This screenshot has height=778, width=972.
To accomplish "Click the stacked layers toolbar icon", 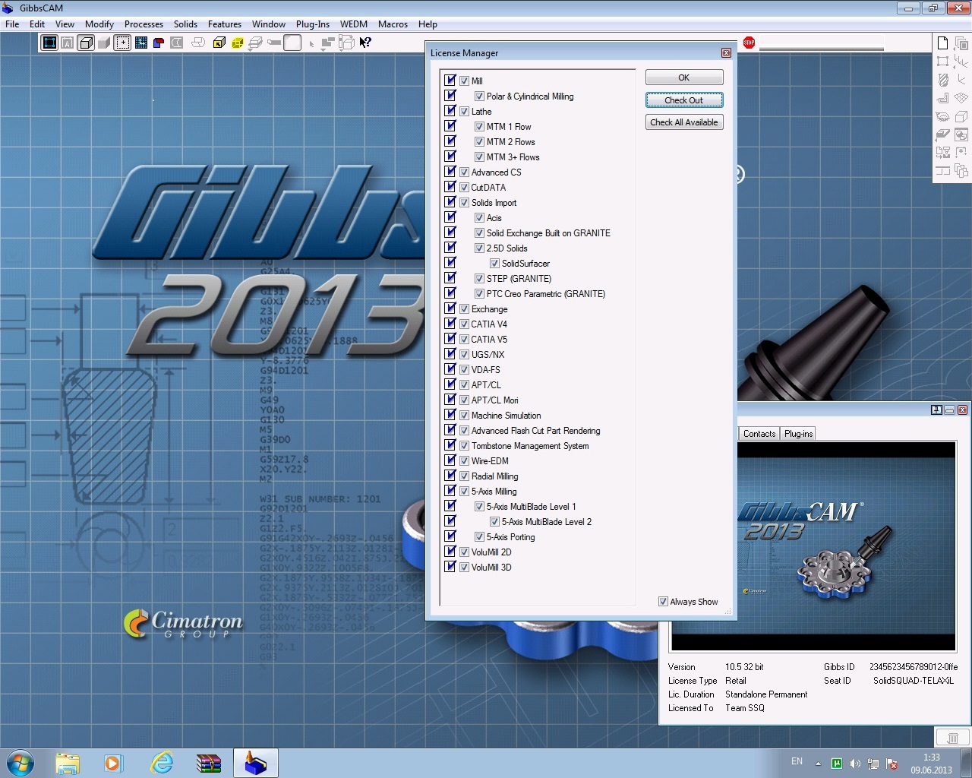I will pos(255,43).
